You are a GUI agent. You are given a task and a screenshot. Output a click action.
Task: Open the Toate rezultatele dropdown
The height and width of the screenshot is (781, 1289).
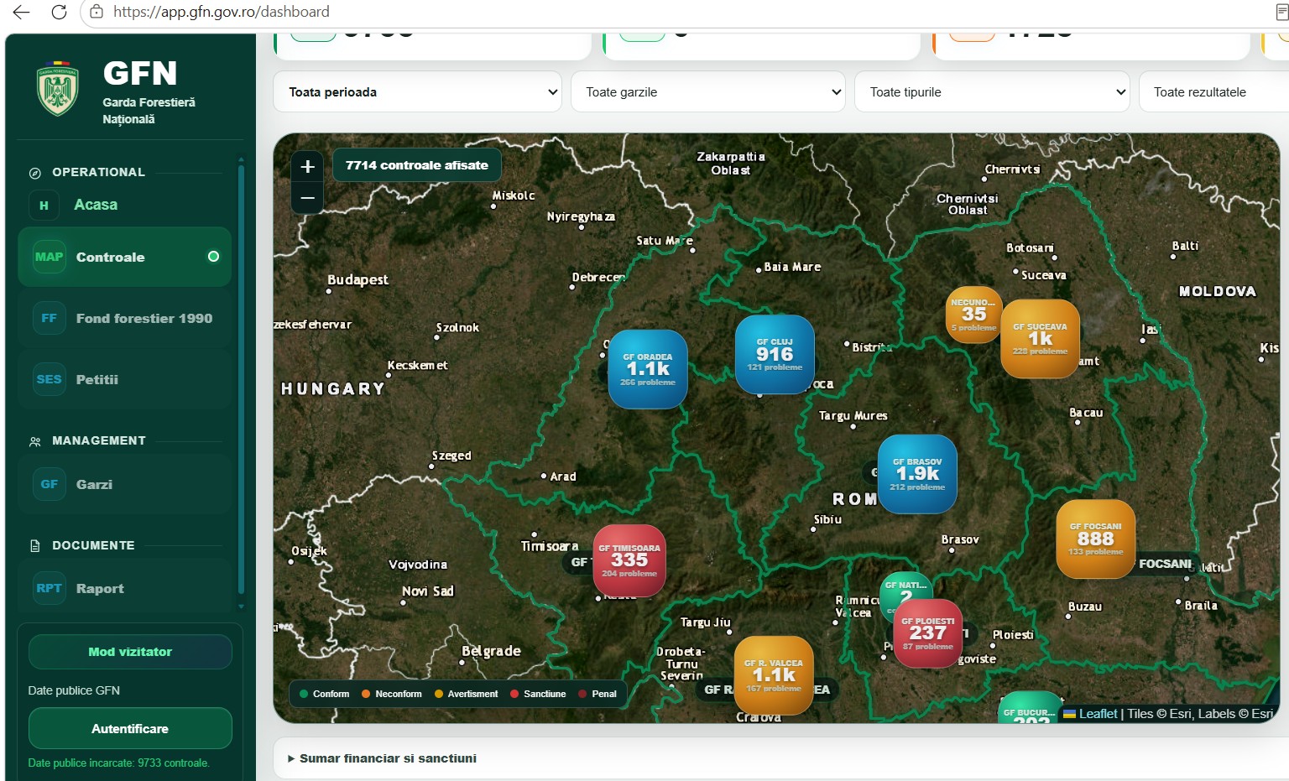coord(1214,91)
